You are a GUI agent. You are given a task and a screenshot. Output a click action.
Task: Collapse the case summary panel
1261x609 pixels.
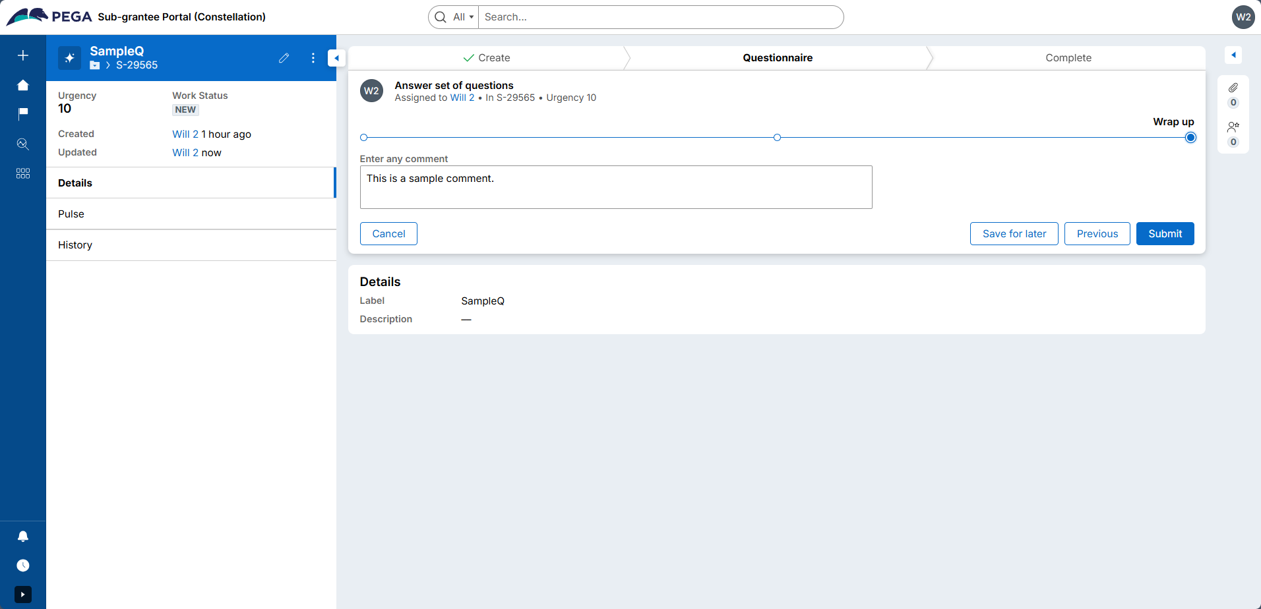(x=336, y=58)
